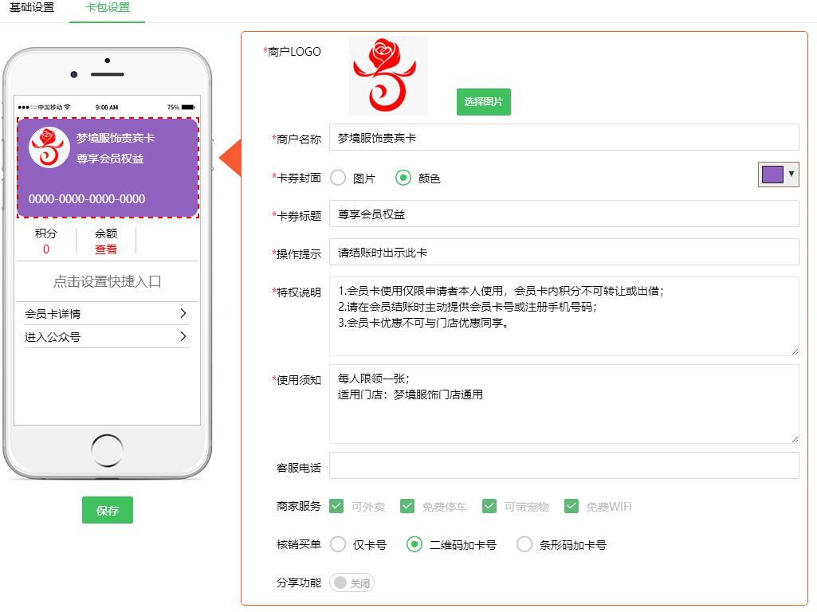Open 会员卡详情 chevron arrow in preview
The width and height of the screenshot is (817, 612).
click(183, 314)
